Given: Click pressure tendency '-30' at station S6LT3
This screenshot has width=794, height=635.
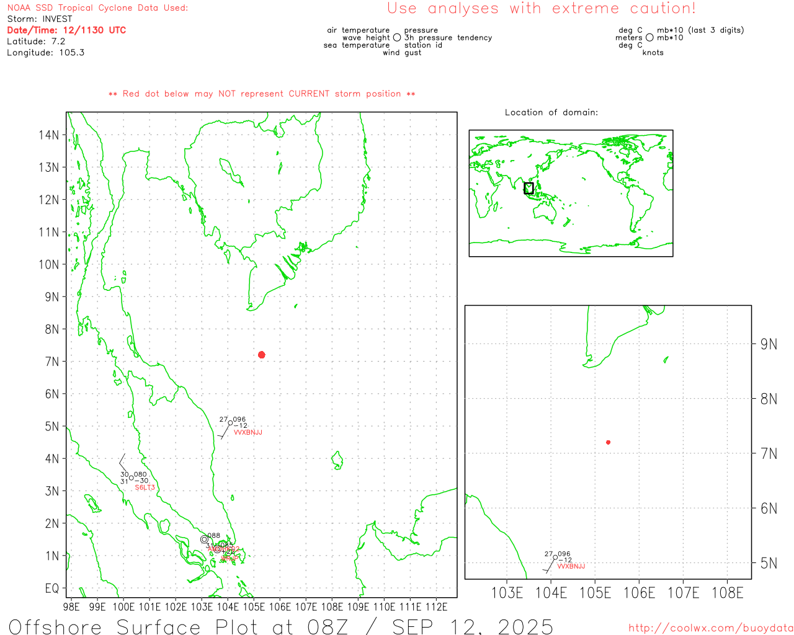Looking at the screenshot, I should click(141, 481).
